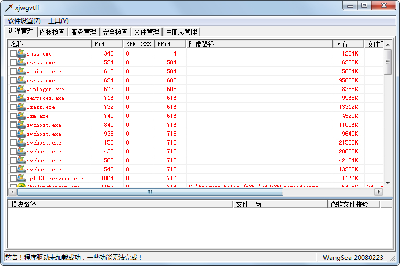The width and height of the screenshot is (400, 266).
Task: Click the lsass.exe process icon
Action: (x=21, y=107)
